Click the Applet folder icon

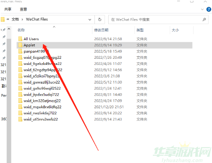coord(20,45)
